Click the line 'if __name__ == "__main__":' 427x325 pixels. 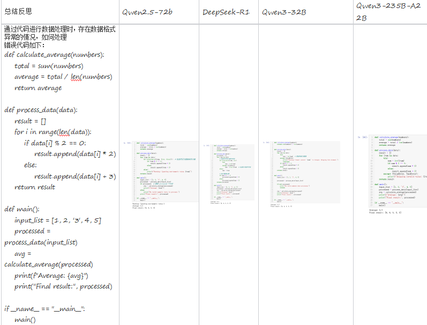coord(44,309)
